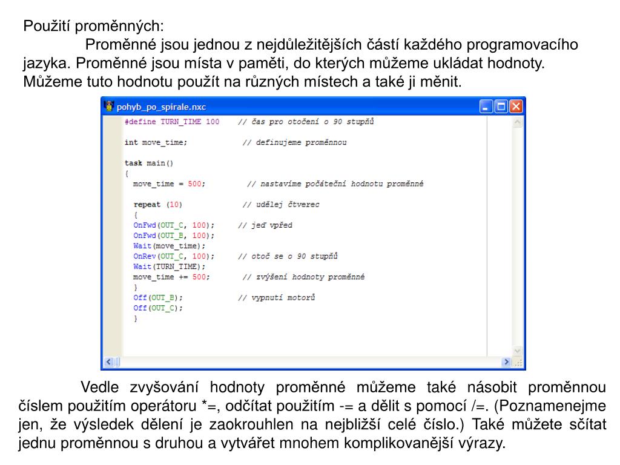Click the window resize grip in the corner
620x465 pixels.
point(518,362)
